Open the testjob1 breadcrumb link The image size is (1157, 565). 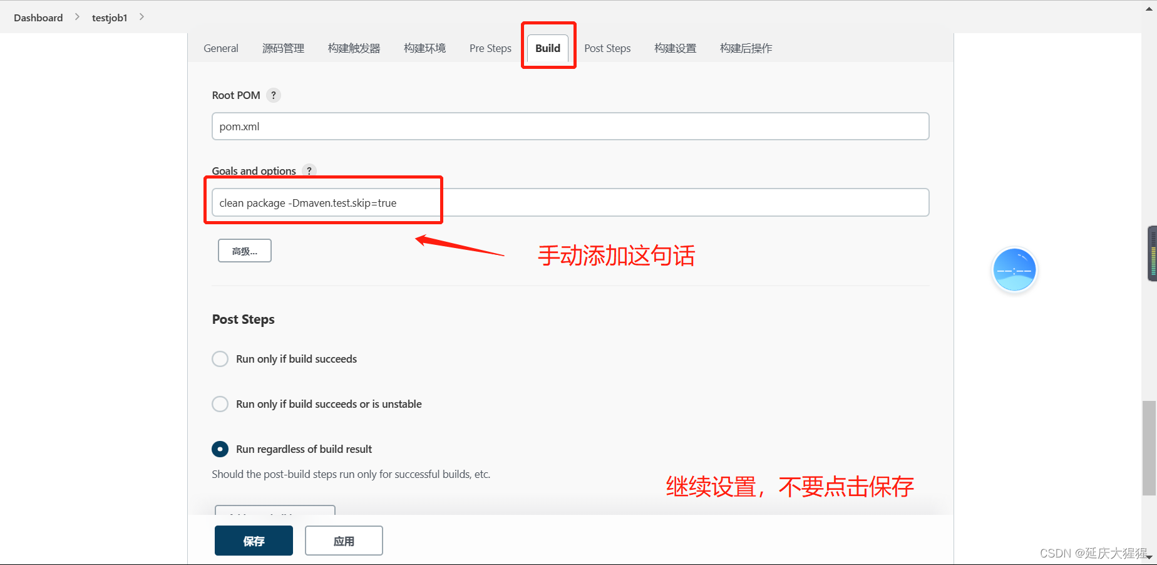point(110,18)
